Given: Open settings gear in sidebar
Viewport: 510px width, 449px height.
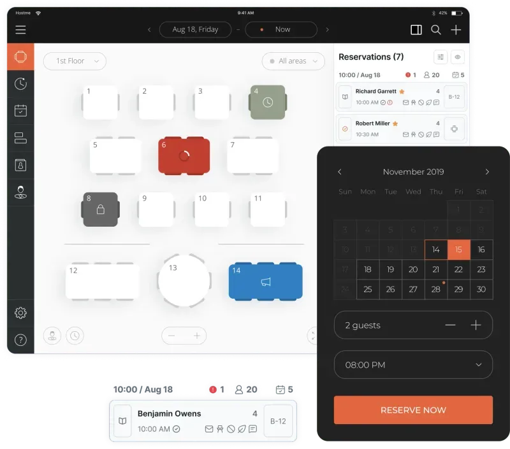Looking at the screenshot, I should click(20, 313).
